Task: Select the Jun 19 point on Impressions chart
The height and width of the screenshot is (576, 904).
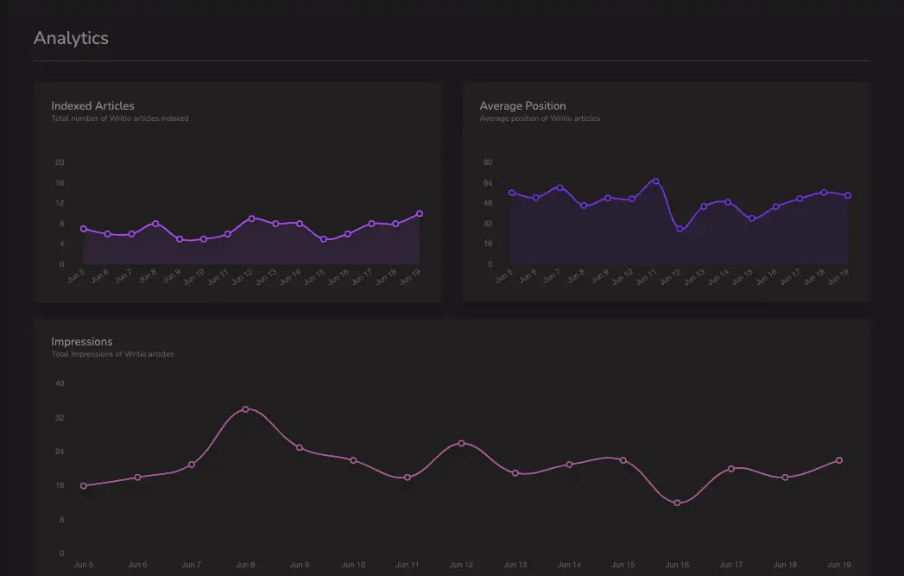Action: (839, 460)
